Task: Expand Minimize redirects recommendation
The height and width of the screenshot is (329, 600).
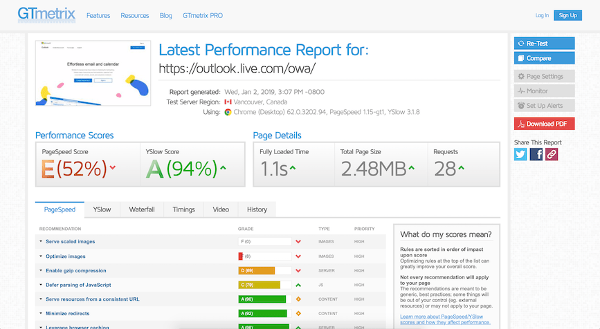Action: 67,313
